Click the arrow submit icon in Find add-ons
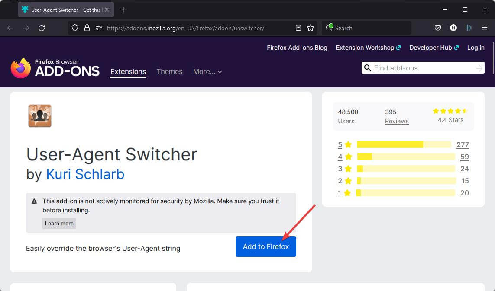 [x=479, y=68]
